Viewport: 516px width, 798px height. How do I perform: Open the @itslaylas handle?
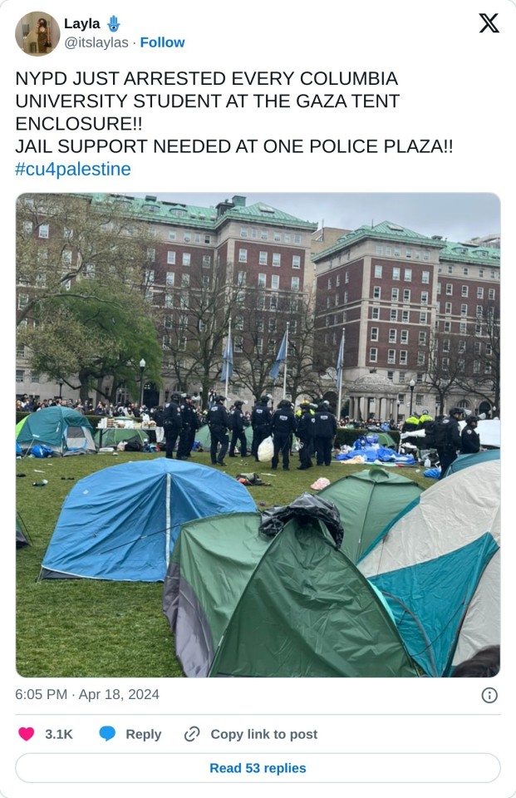[x=96, y=42]
